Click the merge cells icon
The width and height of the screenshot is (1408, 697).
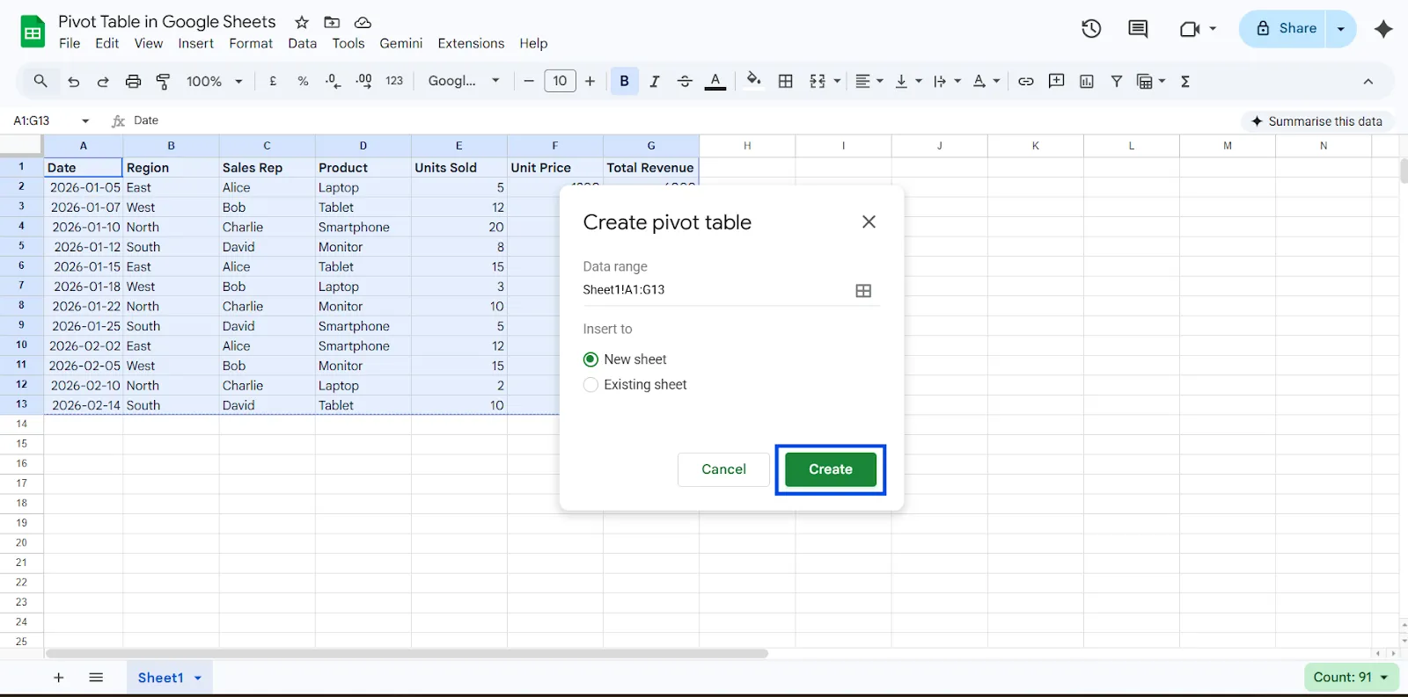(x=818, y=81)
